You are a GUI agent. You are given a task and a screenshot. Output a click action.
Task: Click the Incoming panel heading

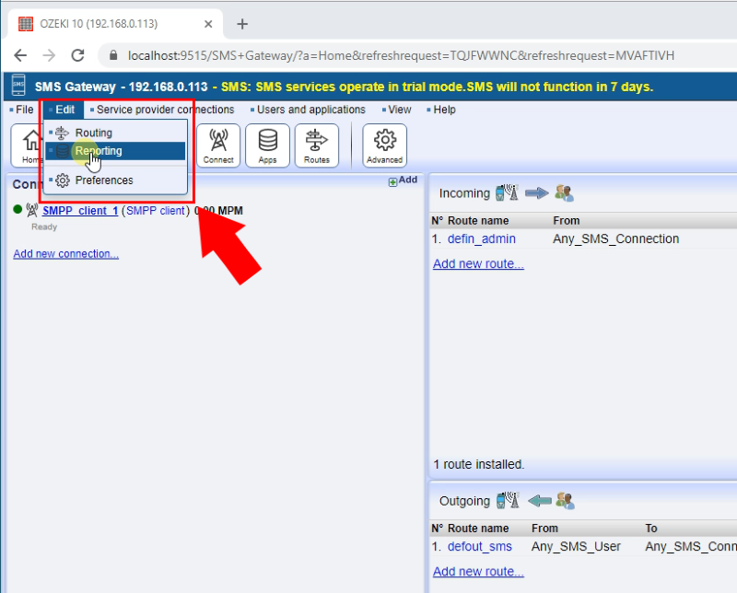[464, 193]
